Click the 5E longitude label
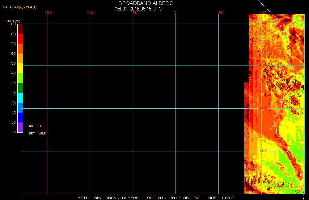The height and width of the screenshot is (200, 309). point(221,13)
